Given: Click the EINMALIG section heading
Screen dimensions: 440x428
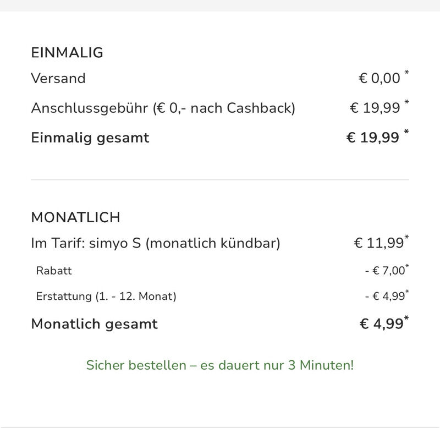Looking at the screenshot, I should (x=67, y=53).
